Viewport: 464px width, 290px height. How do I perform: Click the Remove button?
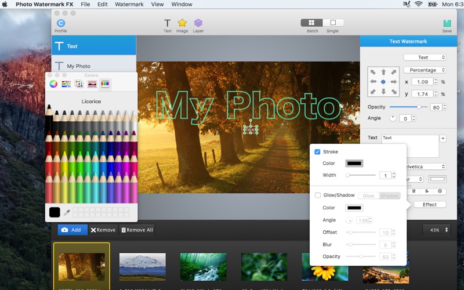[103, 230]
